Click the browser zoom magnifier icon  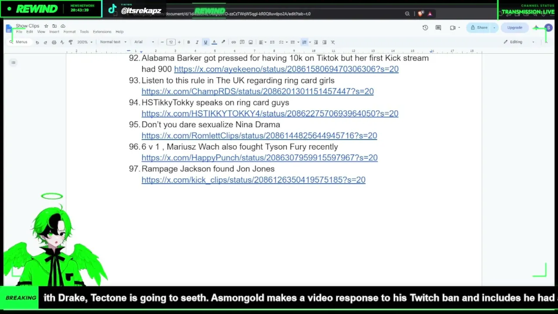pyautogui.click(x=407, y=14)
